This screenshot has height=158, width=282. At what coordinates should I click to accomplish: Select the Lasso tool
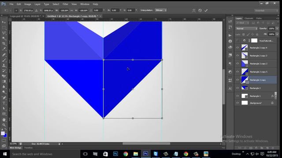click(x=4, y=33)
